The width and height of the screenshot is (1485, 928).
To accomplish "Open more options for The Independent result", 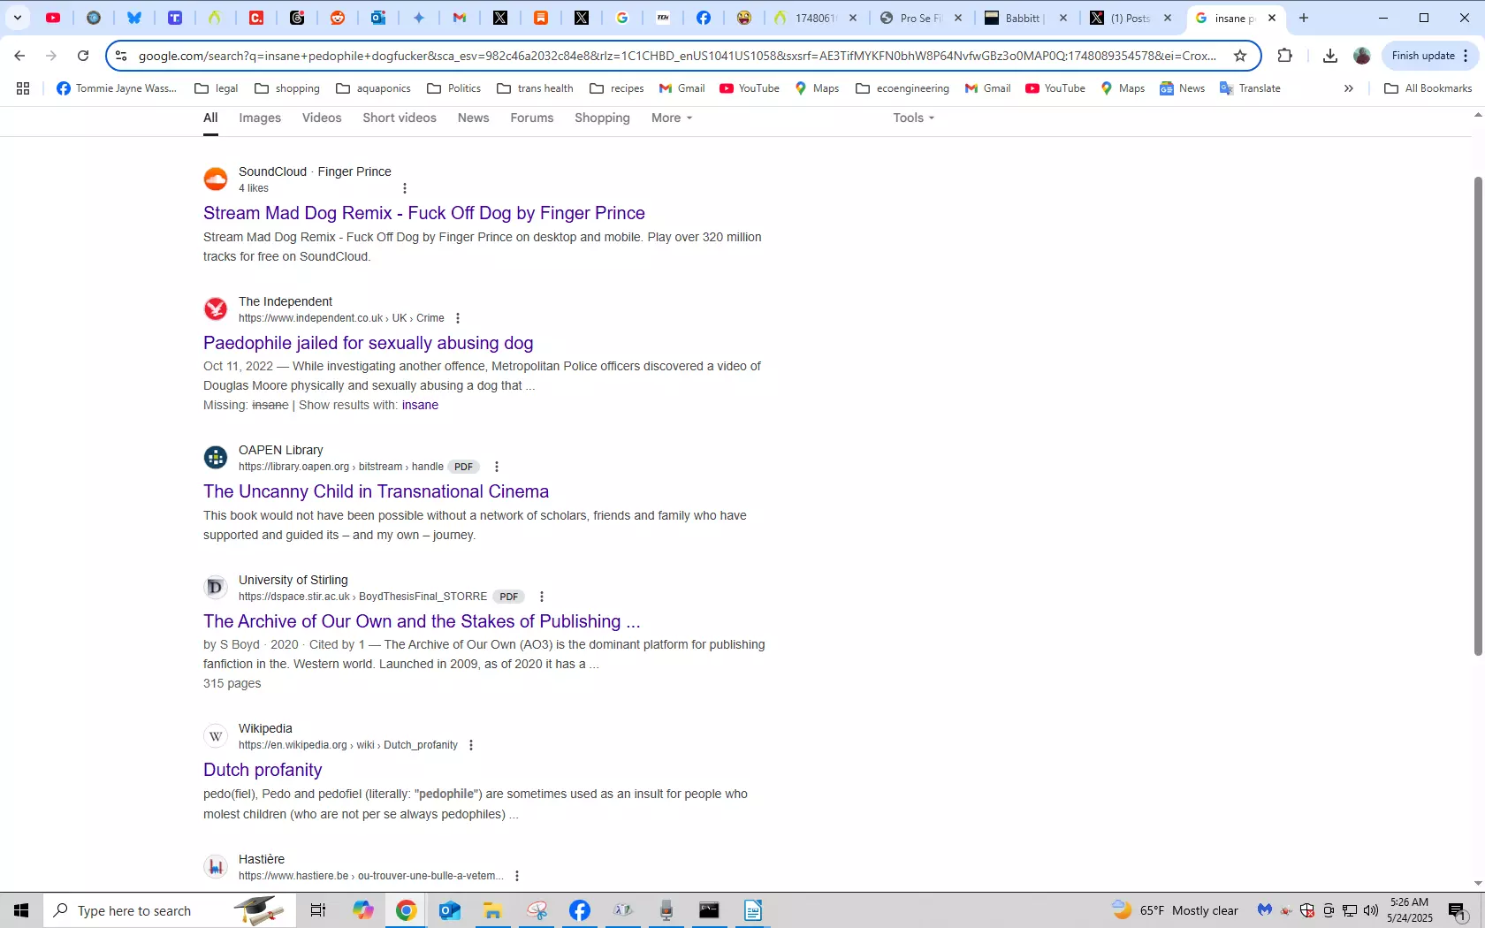I will click(x=458, y=318).
